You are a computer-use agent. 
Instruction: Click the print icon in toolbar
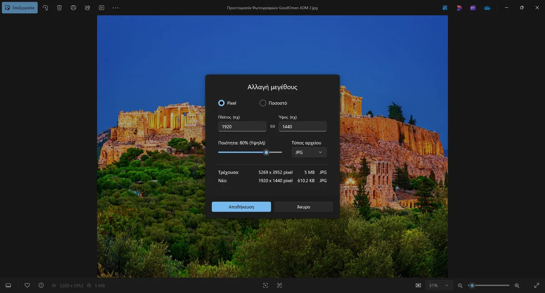tap(74, 8)
